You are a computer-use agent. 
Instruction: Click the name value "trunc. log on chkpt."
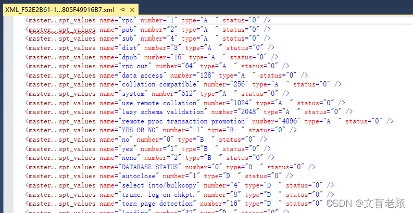click(159, 194)
